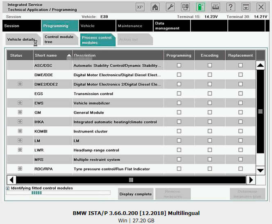This screenshot has width=272, height=224.
Task: Check Replacement for IHKA row
Action: point(240,122)
